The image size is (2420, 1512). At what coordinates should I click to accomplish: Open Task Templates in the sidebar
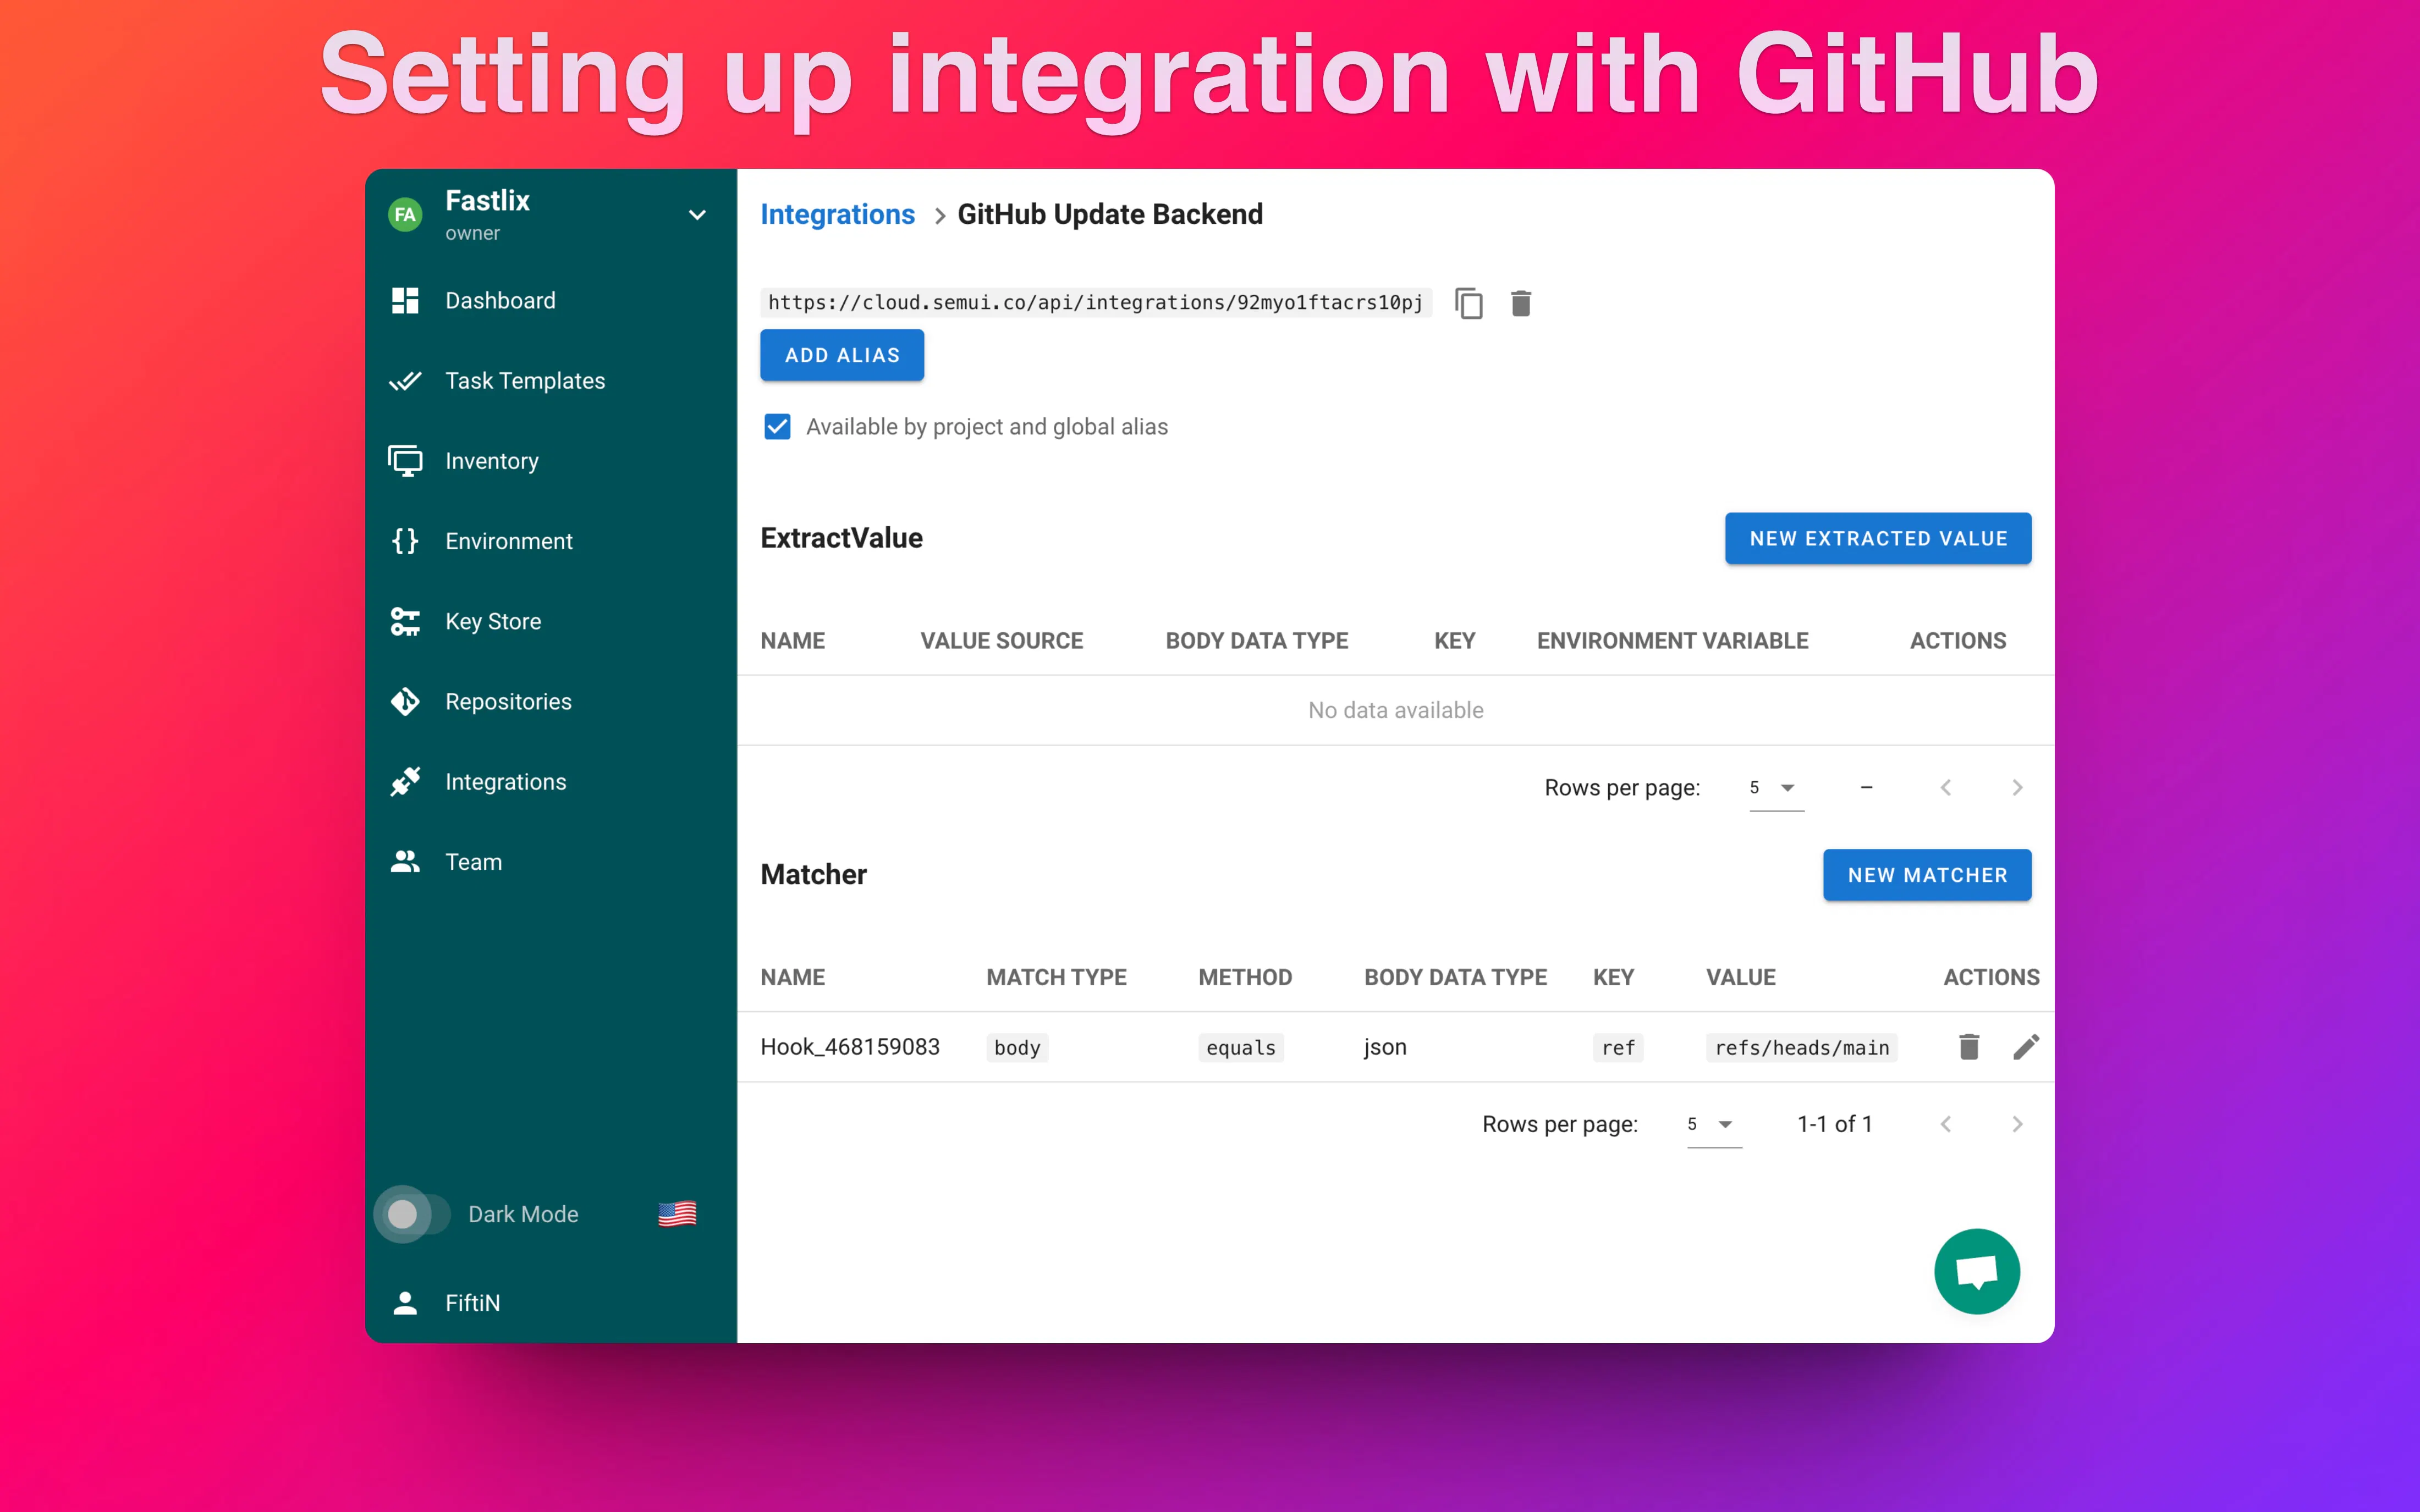pyautogui.click(x=551, y=381)
